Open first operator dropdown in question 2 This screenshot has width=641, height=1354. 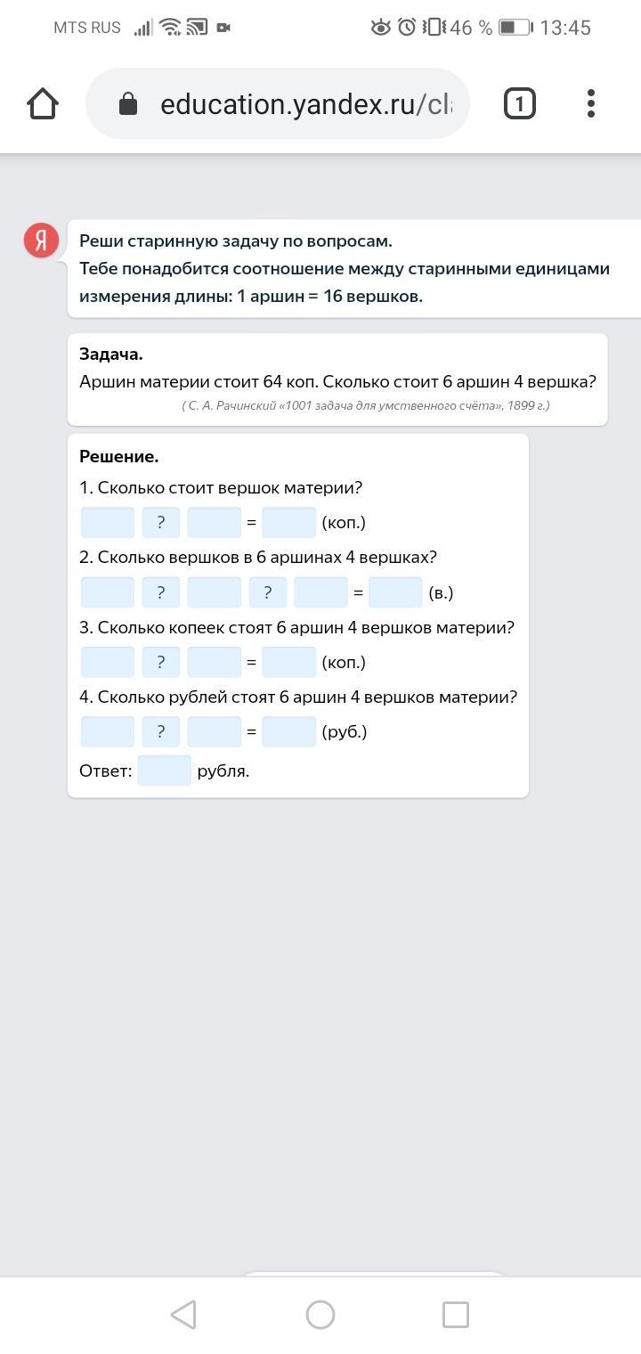click(x=160, y=592)
